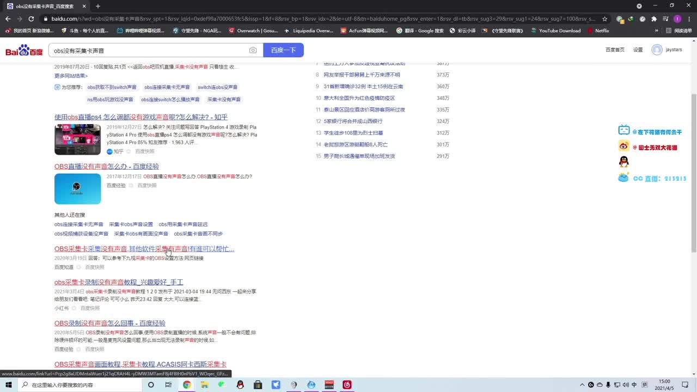This screenshot has height=392, width=697.
Task: Click the Baidu logo
Action: pos(24,51)
